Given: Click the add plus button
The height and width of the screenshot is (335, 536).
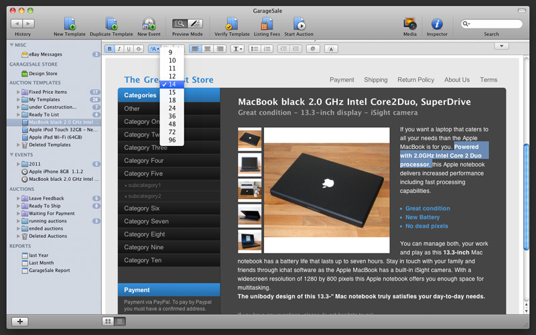Looking at the screenshot, I should (20, 322).
